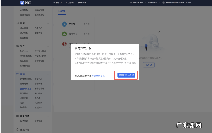212x133 pixels.
Task: Click the account name in the header
Action: [178, 3]
